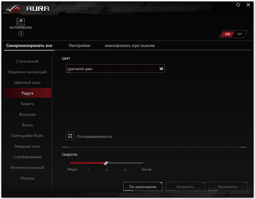255x199 pixels.
Task: Select the Вспышки effect
Action: click(x=27, y=114)
